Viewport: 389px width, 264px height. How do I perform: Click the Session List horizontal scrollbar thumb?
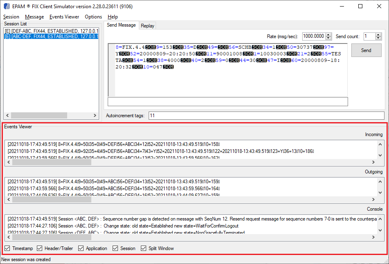(39, 116)
